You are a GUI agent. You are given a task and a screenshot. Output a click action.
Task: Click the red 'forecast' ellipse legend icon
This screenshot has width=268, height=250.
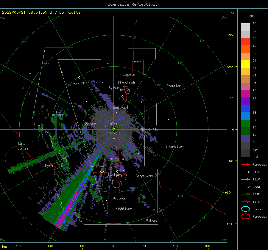coord(245,216)
